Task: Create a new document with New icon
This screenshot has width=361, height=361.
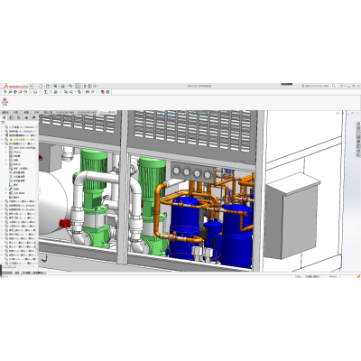Action: coord(41,86)
